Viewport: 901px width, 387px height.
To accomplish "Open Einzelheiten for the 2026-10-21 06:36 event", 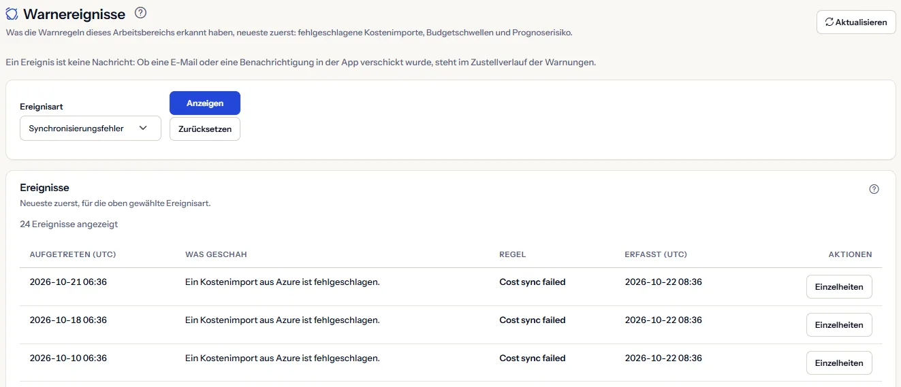I will pos(839,286).
